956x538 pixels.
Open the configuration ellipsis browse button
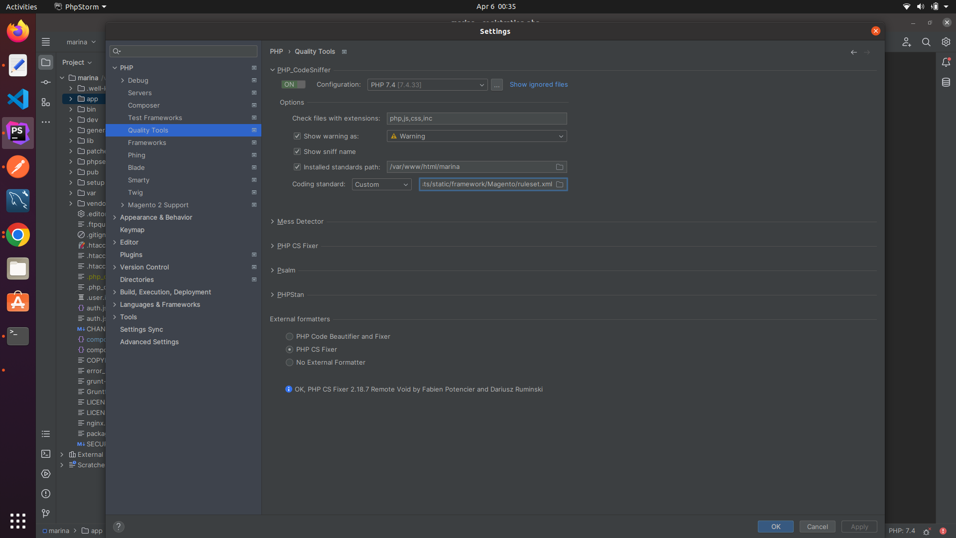point(497,85)
